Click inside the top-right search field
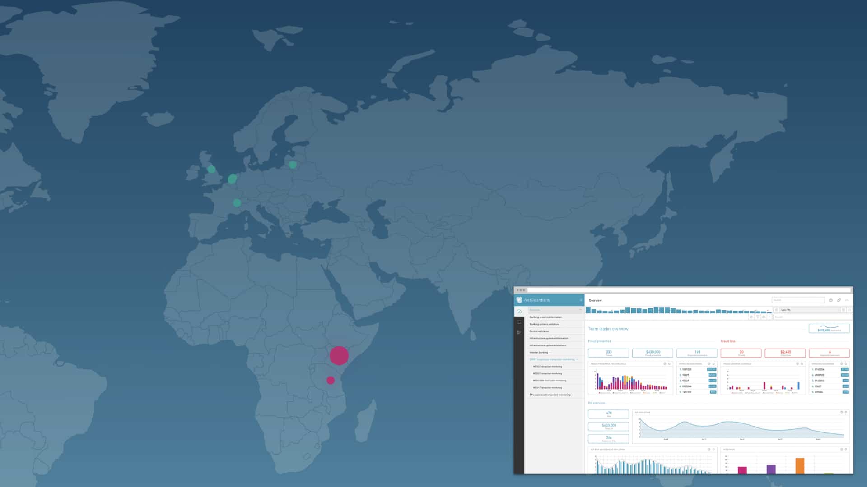The height and width of the screenshot is (487, 867). (798, 300)
